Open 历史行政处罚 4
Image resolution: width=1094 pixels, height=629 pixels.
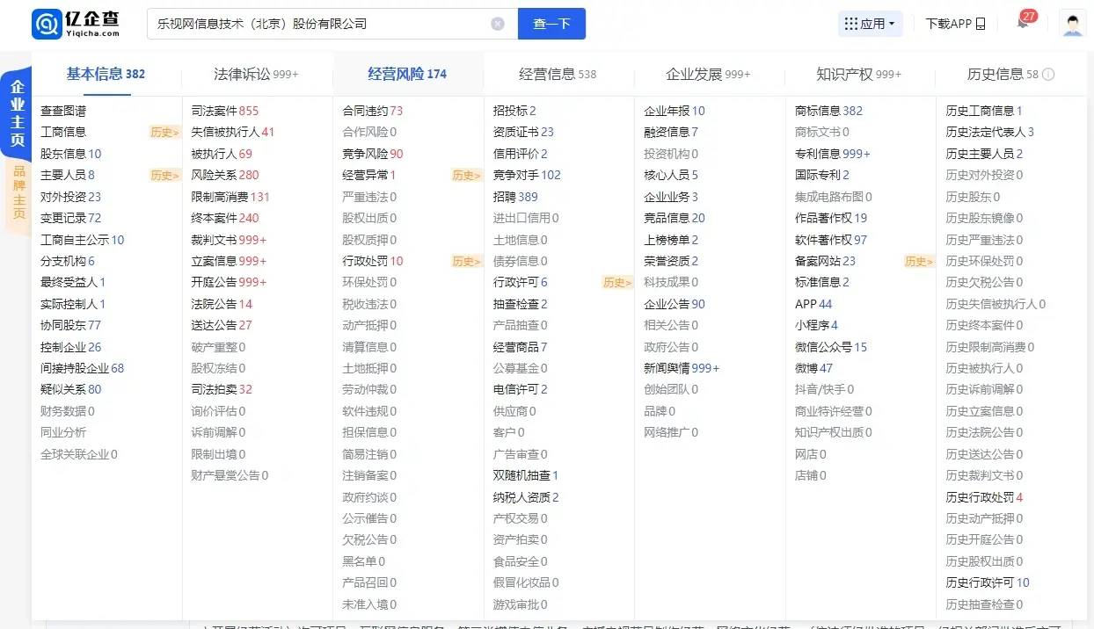coord(984,497)
